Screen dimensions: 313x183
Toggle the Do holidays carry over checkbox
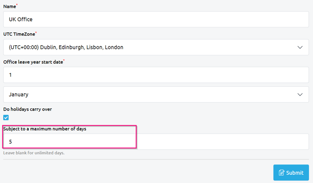pyautogui.click(x=6, y=118)
